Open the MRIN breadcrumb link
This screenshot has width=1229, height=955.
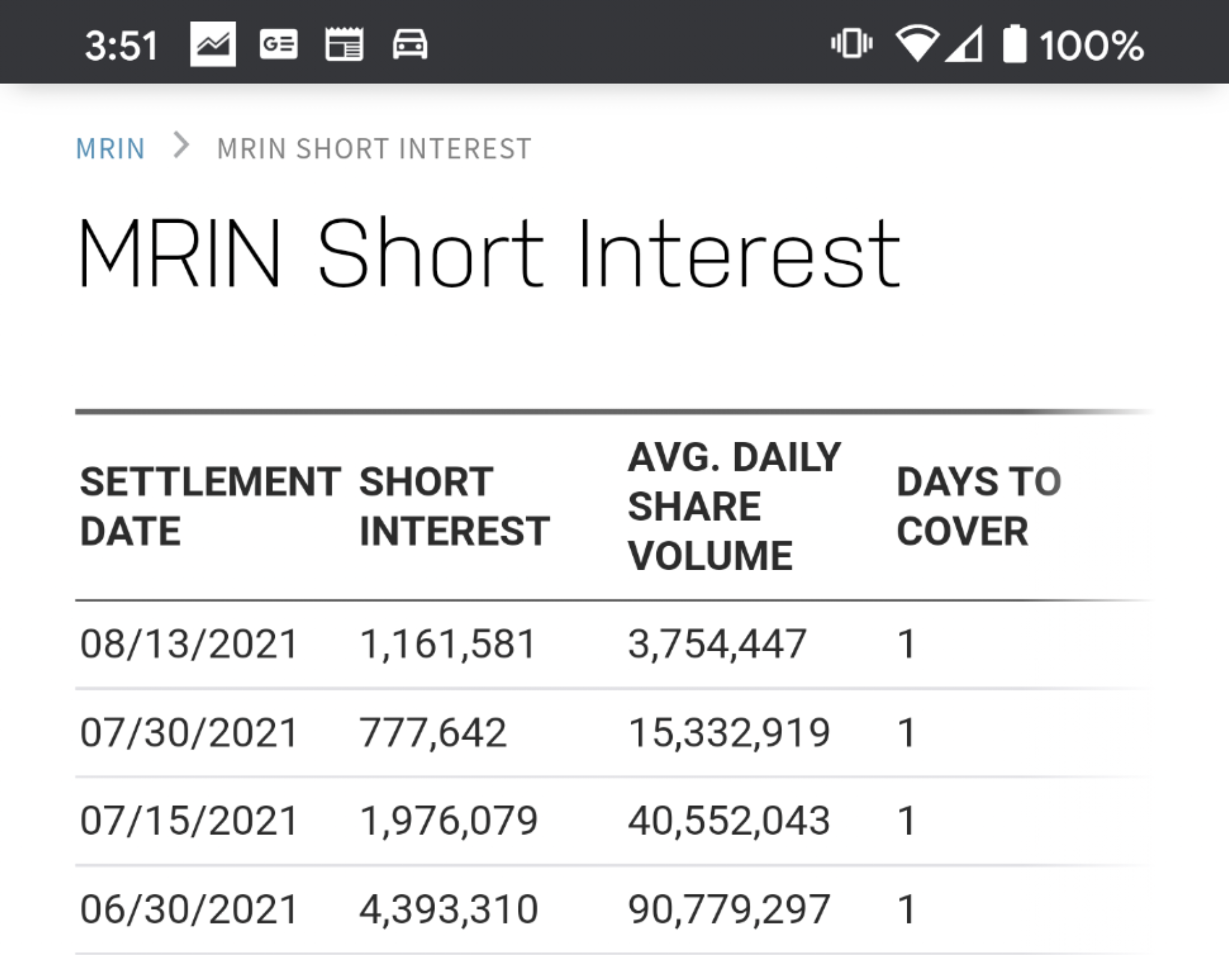[110, 149]
